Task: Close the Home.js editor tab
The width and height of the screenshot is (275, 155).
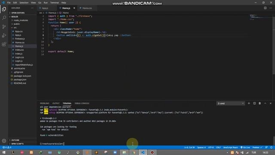Action: [74, 8]
